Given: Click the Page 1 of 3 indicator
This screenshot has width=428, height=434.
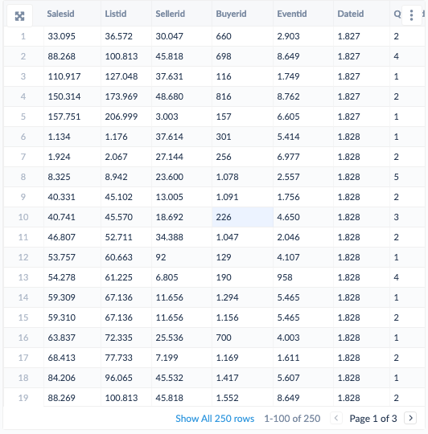Looking at the screenshot, I should 372,419.
